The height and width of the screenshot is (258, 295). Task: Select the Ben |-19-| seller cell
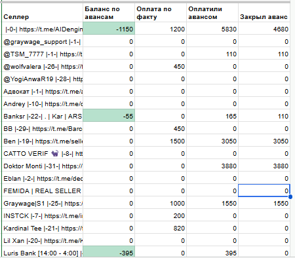(x=43, y=140)
